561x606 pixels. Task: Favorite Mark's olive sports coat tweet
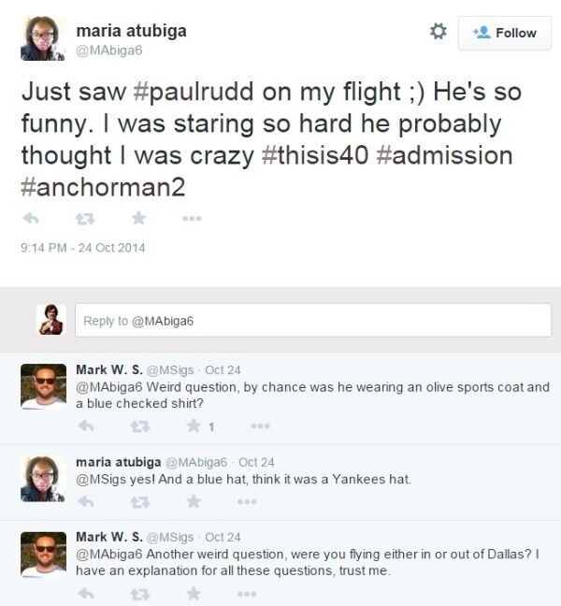(x=194, y=426)
